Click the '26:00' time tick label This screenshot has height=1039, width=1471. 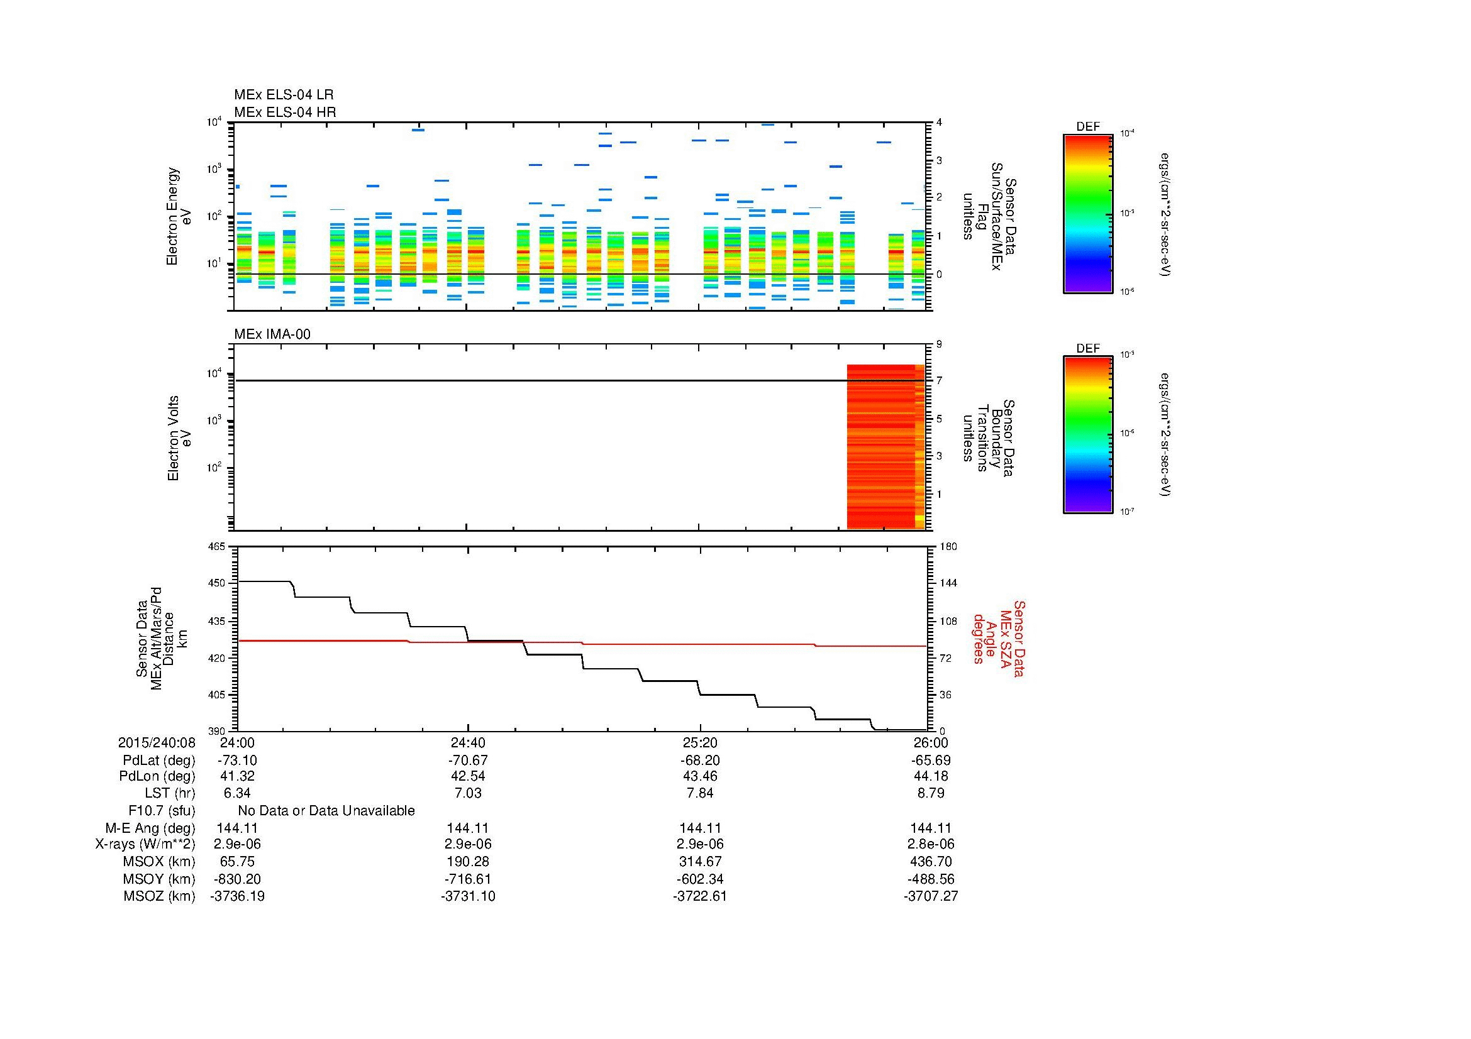931,742
